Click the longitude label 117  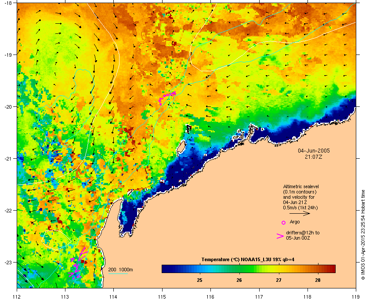259,297
